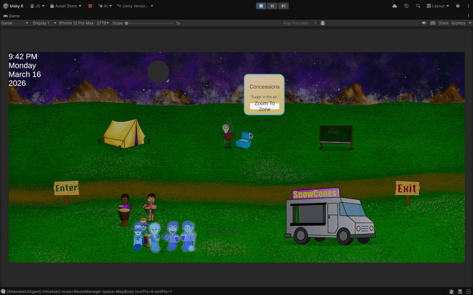
Task: Toggle the Stats overlay
Action: pos(443,23)
